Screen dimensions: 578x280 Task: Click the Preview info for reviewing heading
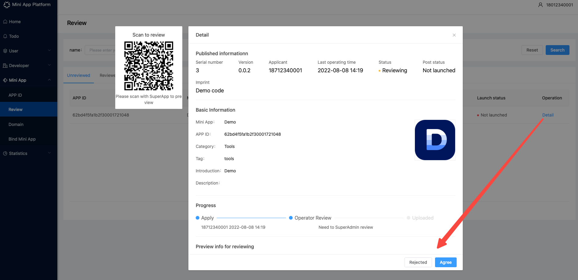coord(225,246)
